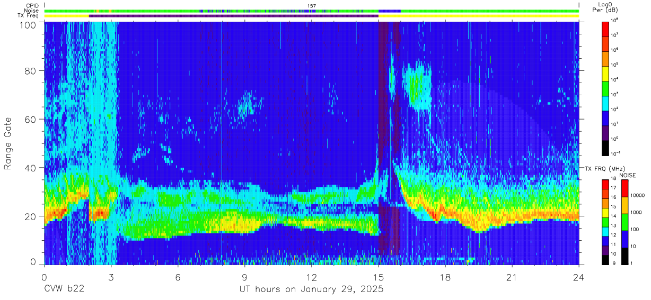Click the 40 tick label on Range Gate axis
The height and width of the screenshot is (300, 651).
click(x=31, y=168)
